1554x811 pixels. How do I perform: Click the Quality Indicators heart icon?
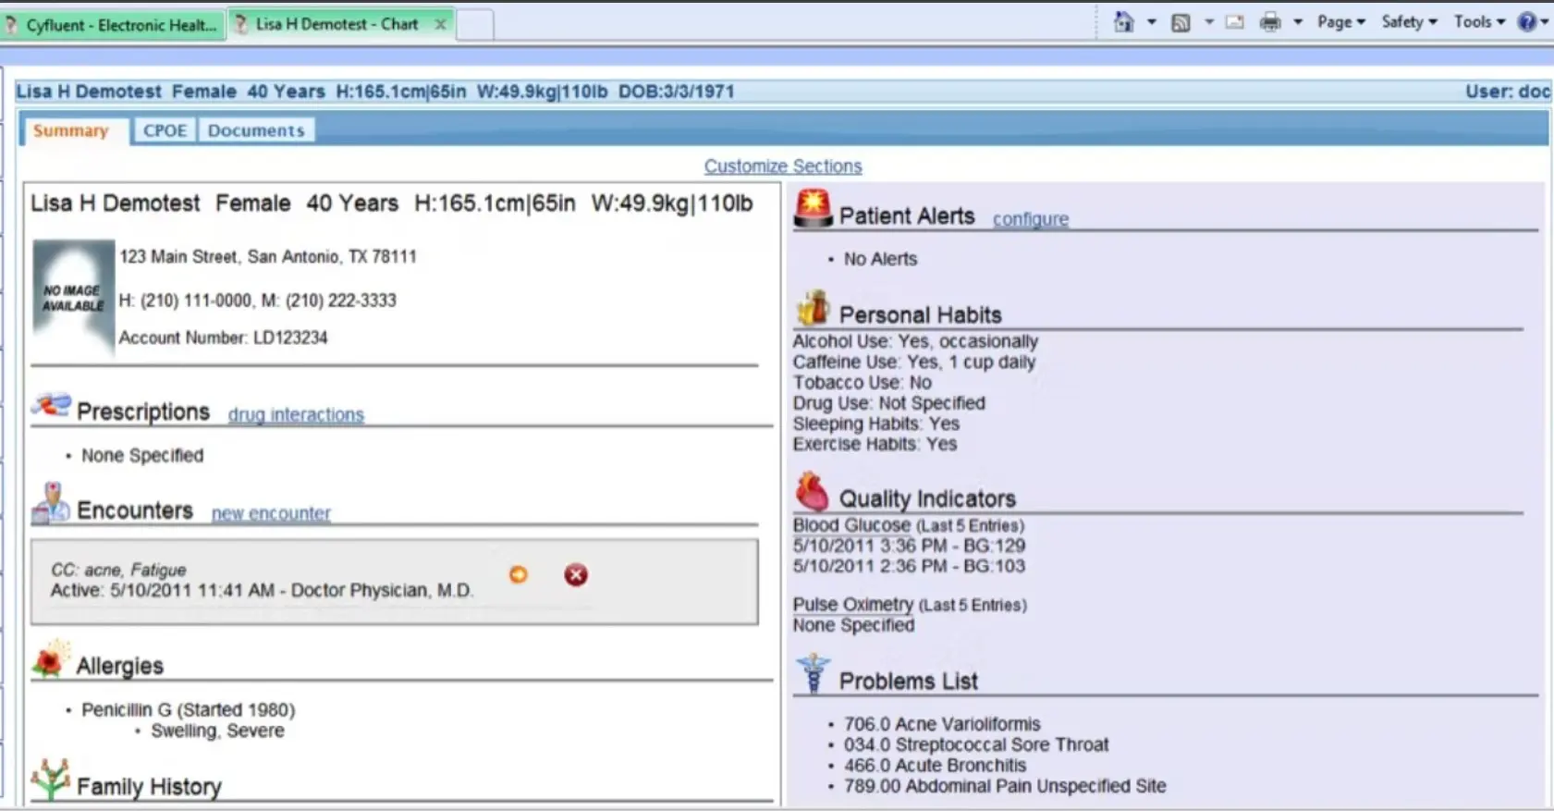(812, 491)
